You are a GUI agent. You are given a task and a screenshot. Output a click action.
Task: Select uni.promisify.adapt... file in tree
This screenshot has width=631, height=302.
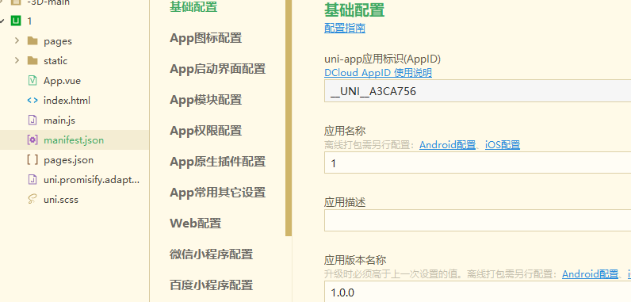[91, 180]
